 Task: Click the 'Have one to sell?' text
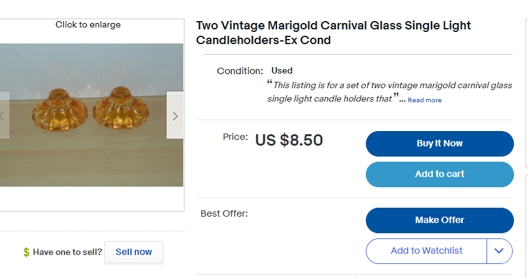(68, 252)
